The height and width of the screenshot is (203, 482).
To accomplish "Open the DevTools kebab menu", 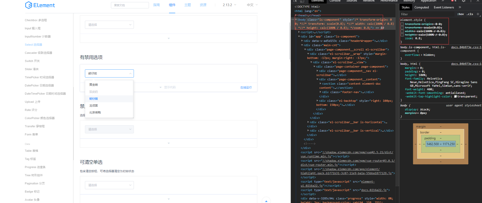I will coord(471,1).
